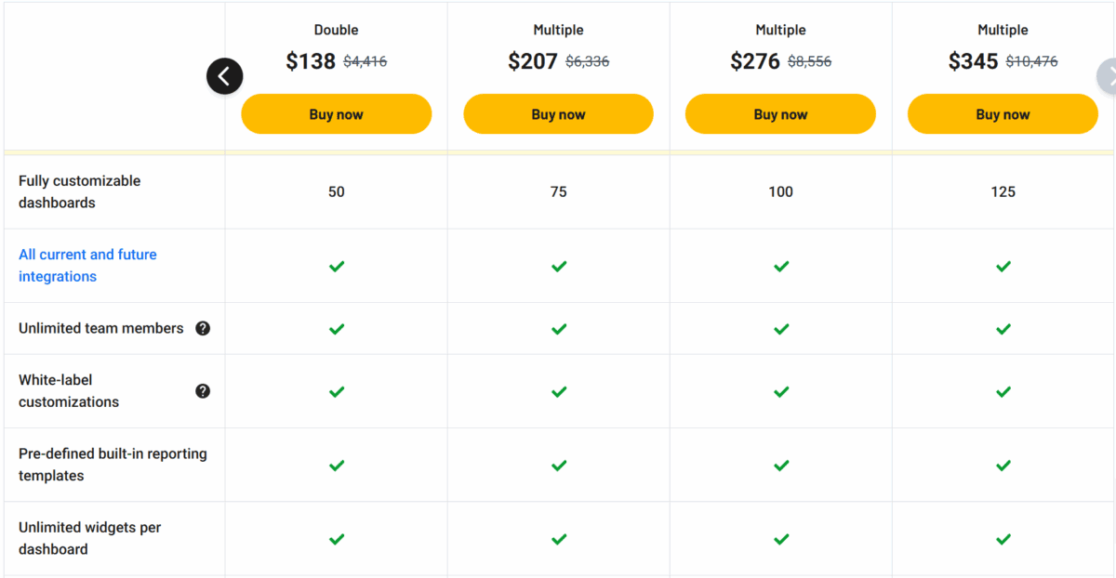This screenshot has width=1116, height=578.
Task: Click the checkmark for reporting templates under Double plan
Action: click(x=336, y=465)
